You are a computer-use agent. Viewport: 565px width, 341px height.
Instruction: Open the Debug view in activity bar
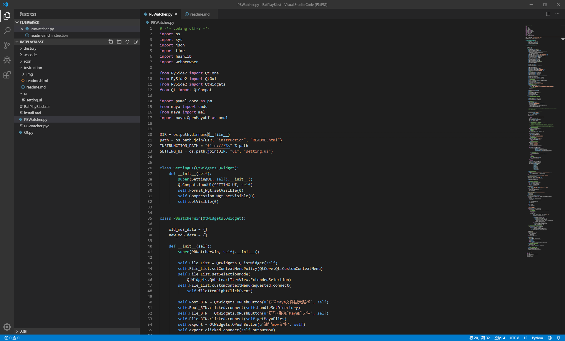[x=7, y=60]
